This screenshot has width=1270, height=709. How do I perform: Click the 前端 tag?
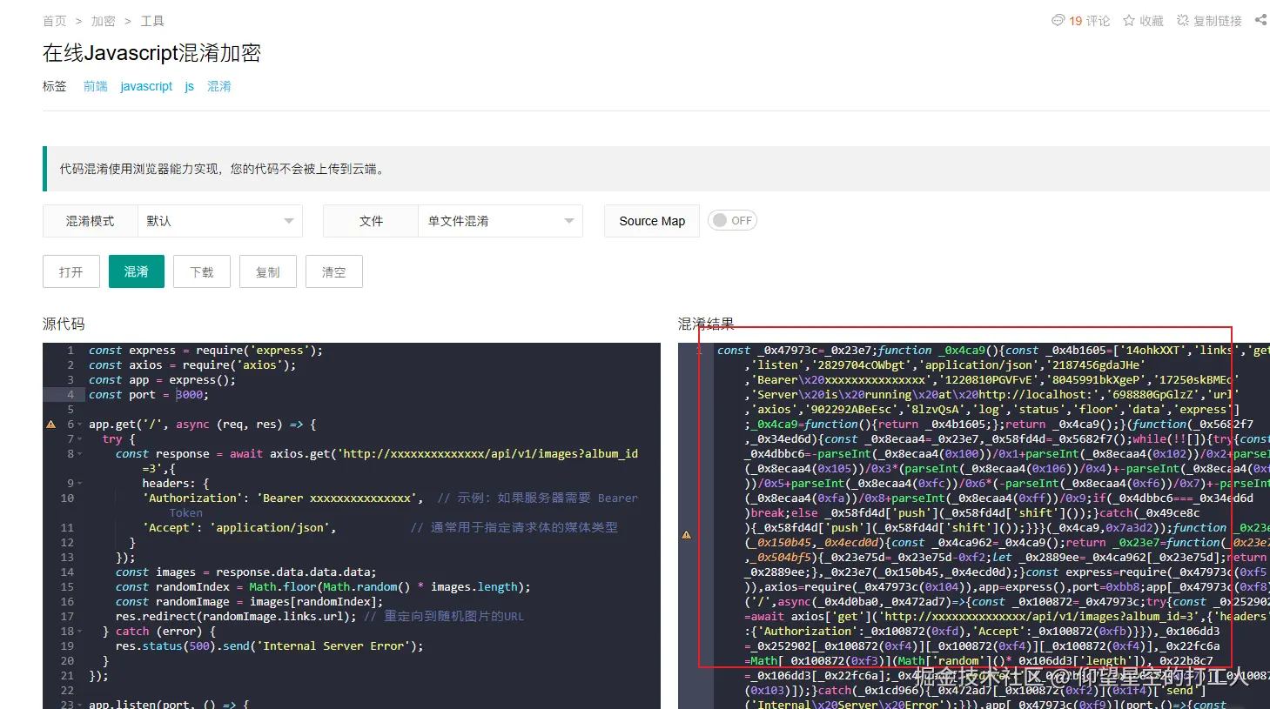96,86
